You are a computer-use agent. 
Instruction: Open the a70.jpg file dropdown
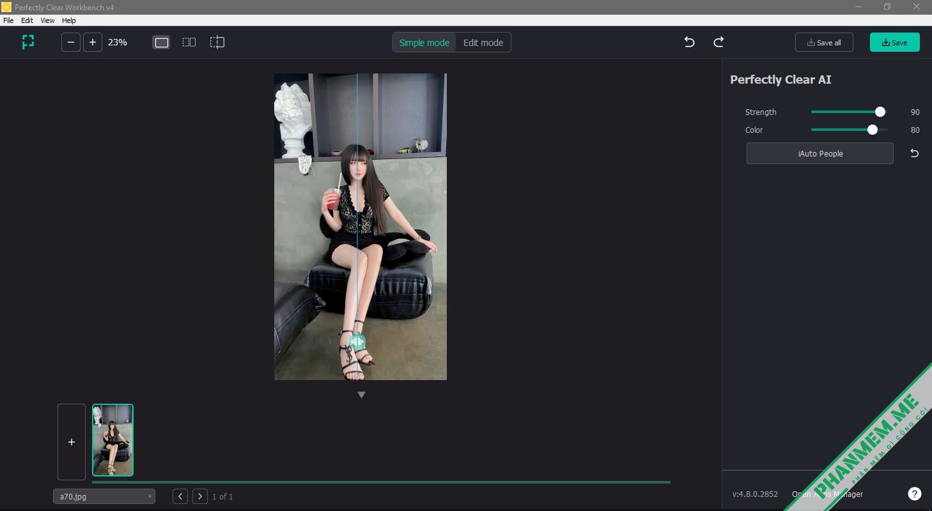tap(104, 496)
